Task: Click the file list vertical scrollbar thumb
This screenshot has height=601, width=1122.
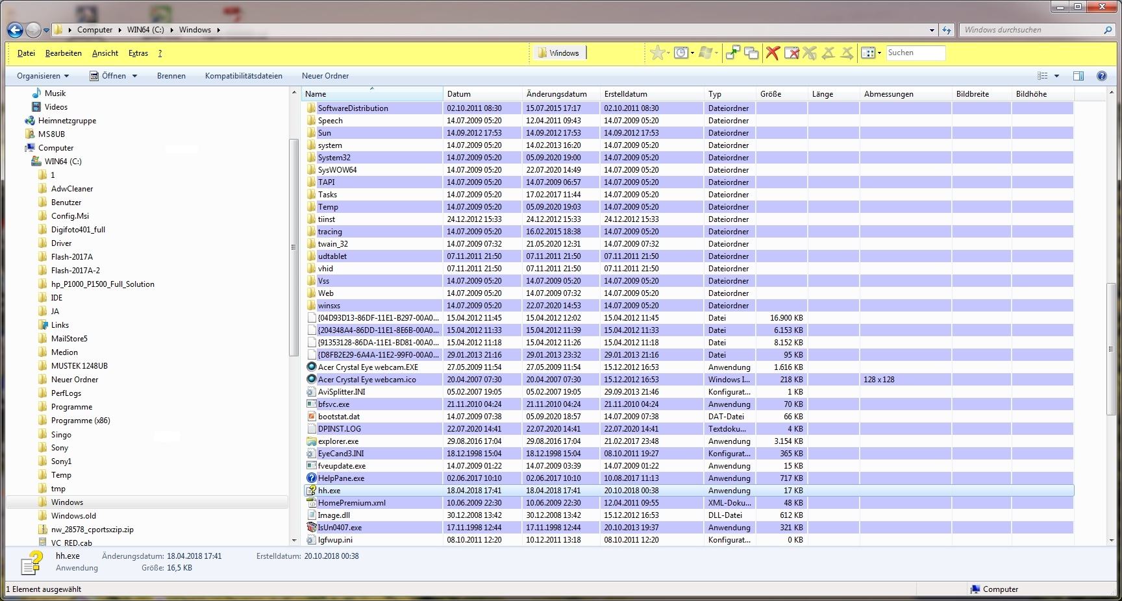Action: tap(1111, 349)
